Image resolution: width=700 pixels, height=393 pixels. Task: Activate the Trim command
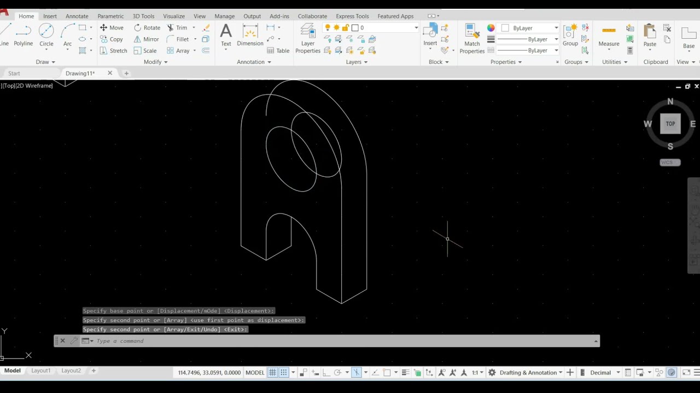click(x=177, y=28)
